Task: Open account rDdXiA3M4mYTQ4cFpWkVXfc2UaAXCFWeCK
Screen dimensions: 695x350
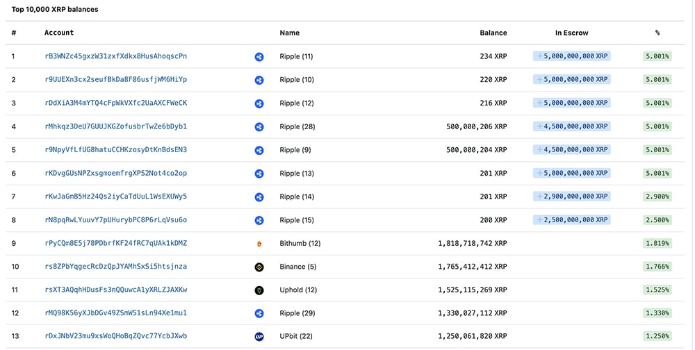Action: pos(115,103)
